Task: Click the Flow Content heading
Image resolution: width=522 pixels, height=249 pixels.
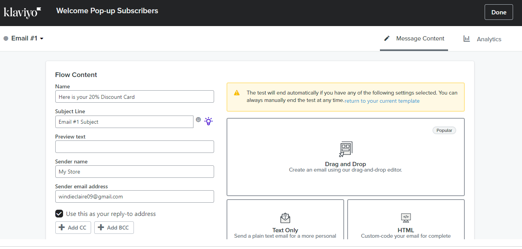Action: pyautogui.click(x=76, y=75)
